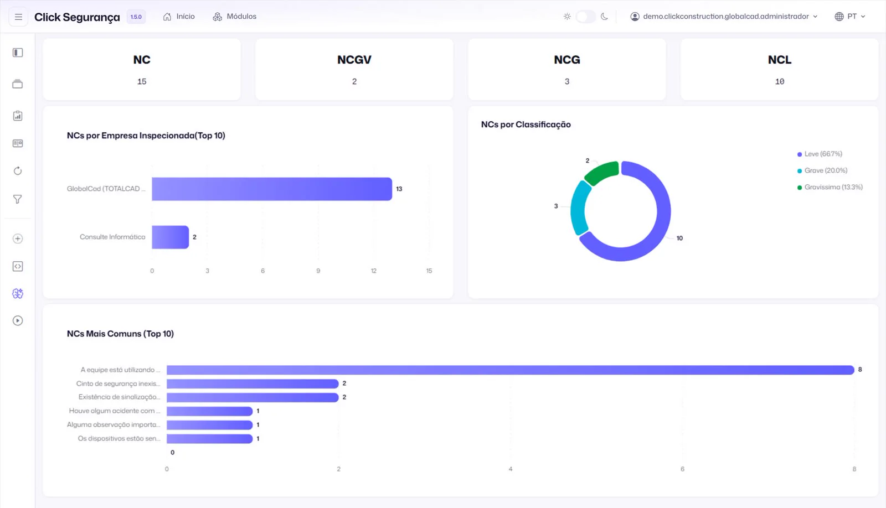This screenshot has height=508, width=886.
Task: Click the 'NCs por Classificação' chart title
Action: [526, 125]
